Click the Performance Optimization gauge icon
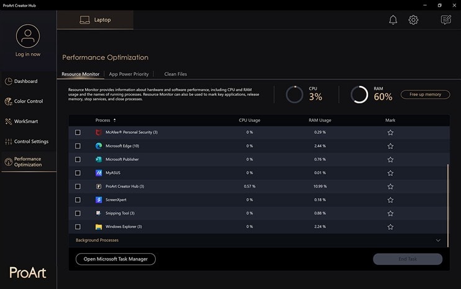 (x=8, y=162)
